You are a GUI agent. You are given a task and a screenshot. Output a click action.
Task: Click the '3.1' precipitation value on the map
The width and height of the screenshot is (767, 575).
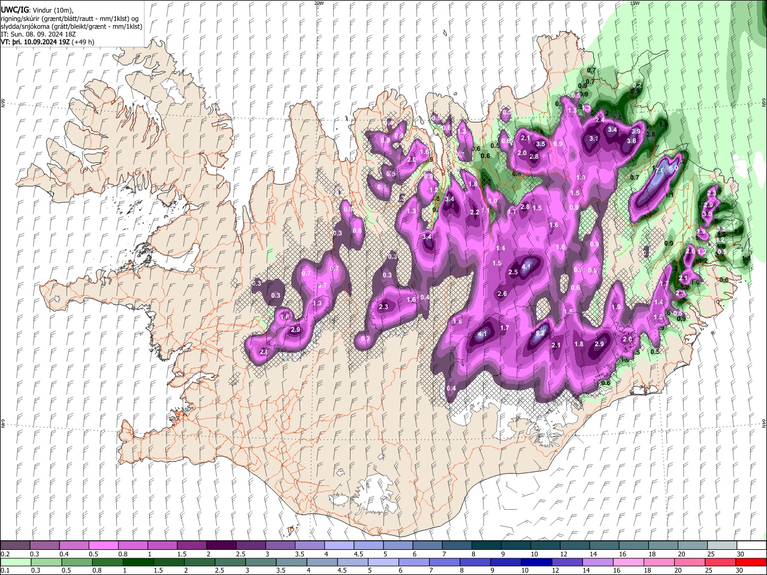tap(594, 138)
